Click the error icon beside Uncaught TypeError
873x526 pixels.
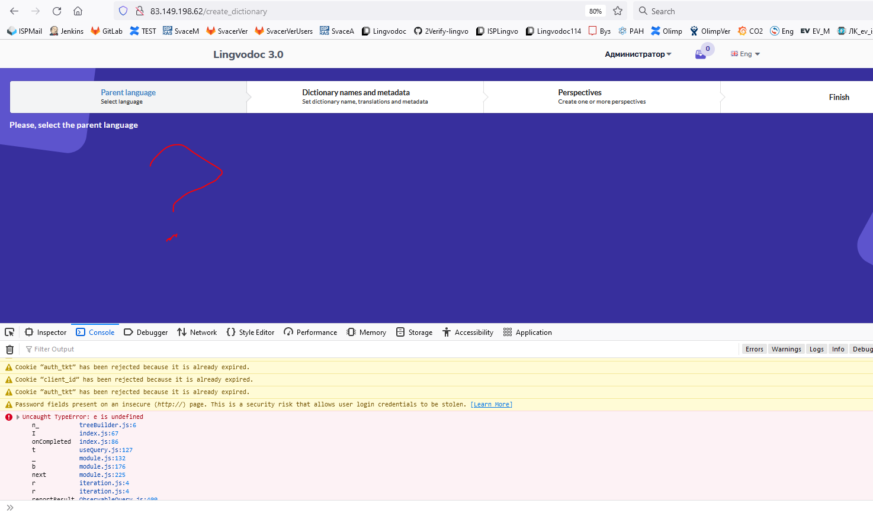[9, 417]
